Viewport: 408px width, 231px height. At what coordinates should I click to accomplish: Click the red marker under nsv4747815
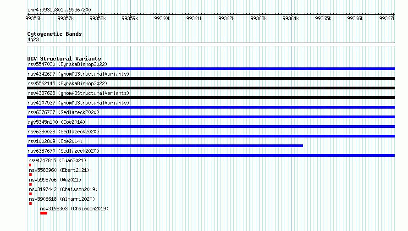tap(30, 165)
